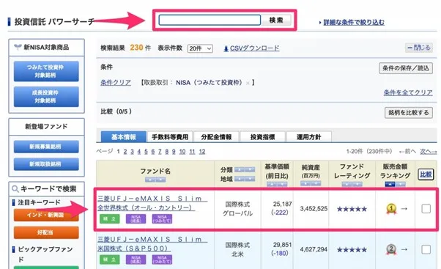Click 条件の保存/読込 button

point(406,68)
